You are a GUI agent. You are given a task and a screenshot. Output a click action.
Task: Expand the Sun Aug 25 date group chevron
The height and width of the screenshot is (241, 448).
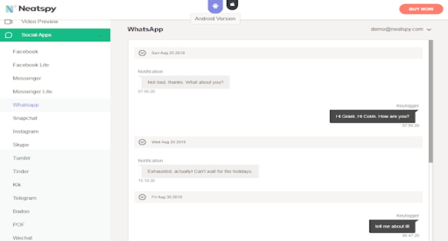[x=142, y=53]
